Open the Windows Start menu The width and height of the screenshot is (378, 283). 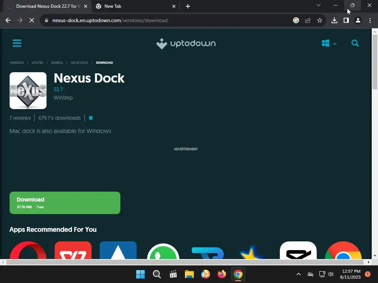click(140, 274)
